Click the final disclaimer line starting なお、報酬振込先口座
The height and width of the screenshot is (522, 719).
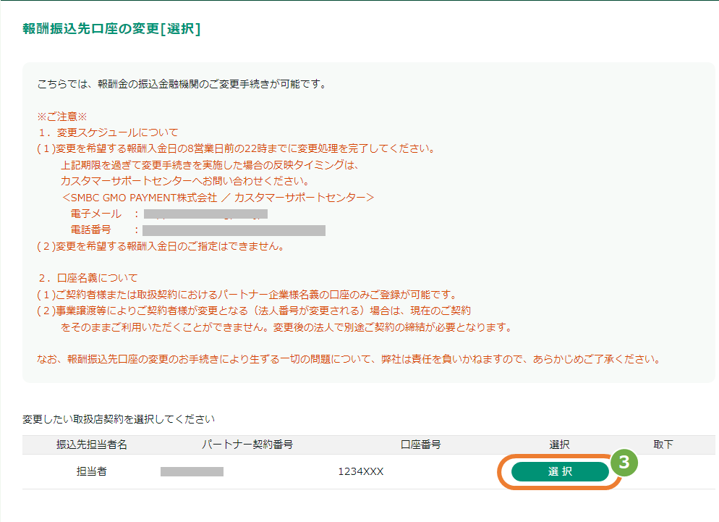click(349, 359)
